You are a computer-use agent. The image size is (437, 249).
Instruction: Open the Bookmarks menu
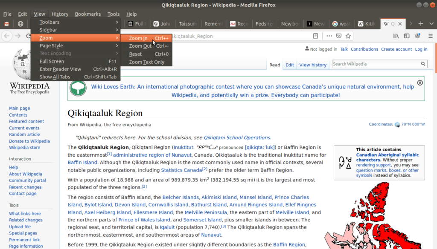88,14
